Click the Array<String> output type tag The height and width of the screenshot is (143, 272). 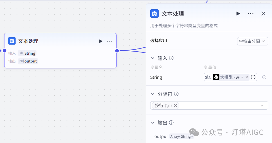tap(181, 137)
